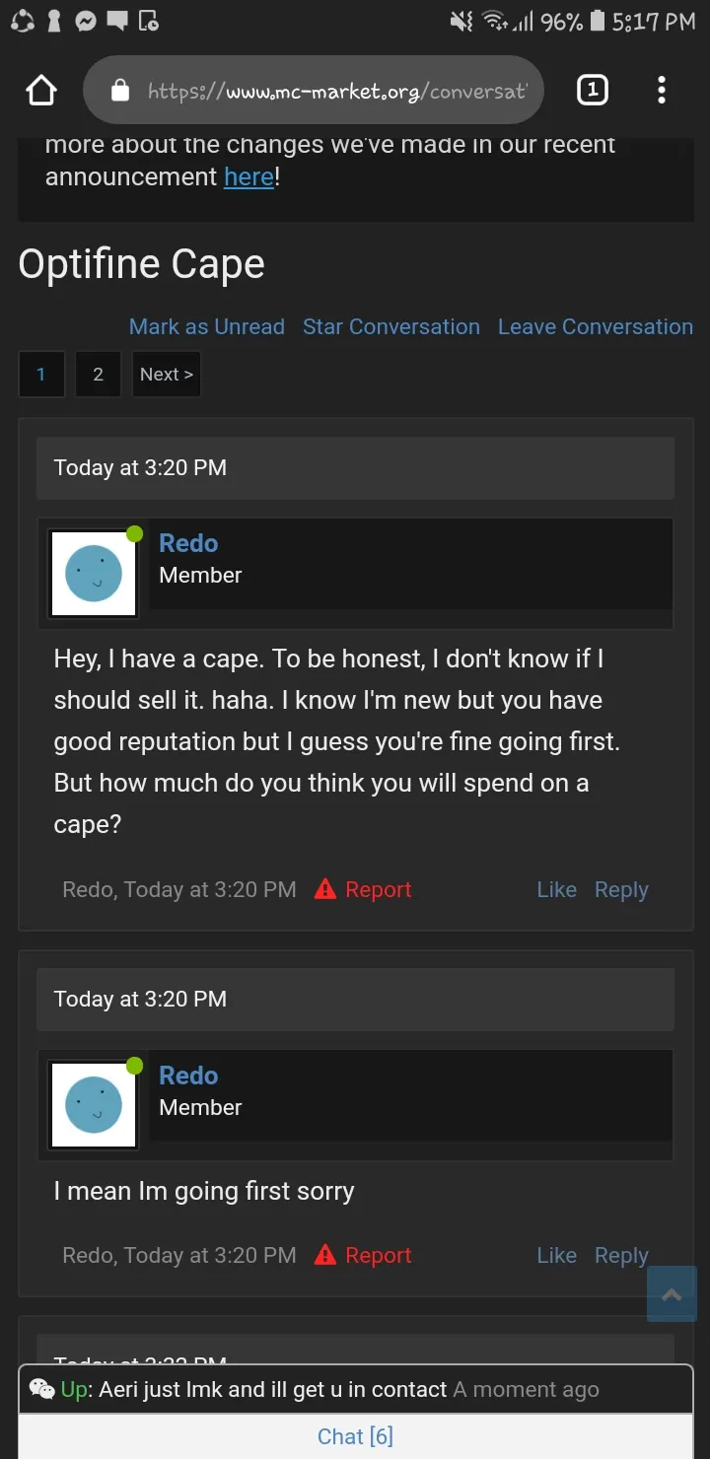Click Mark as Unread
Viewport: 710px width, 1459px height.
tap(207, 326)
